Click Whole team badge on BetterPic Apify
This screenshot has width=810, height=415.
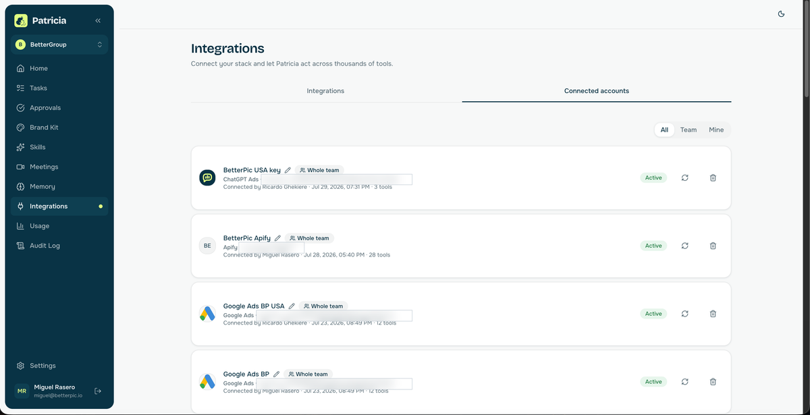(309, 238)
